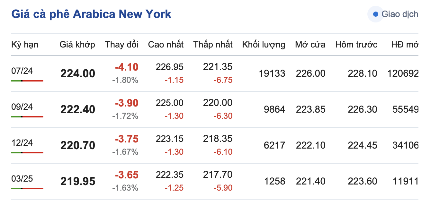Click the Giao dịch label

(400, 14)
